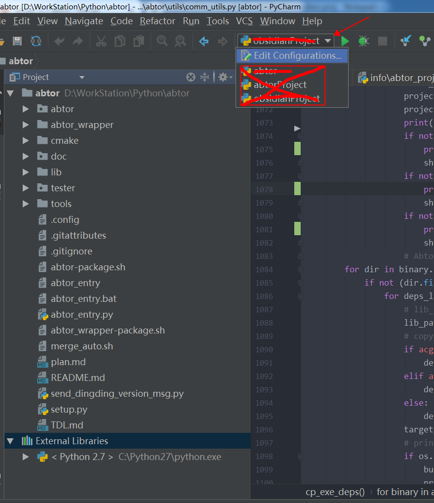The height and width of the screenshot is (503, 434).
Task: Expand the Python 2.7 library node
Action: pyautogui.click(x=26, y=457)
